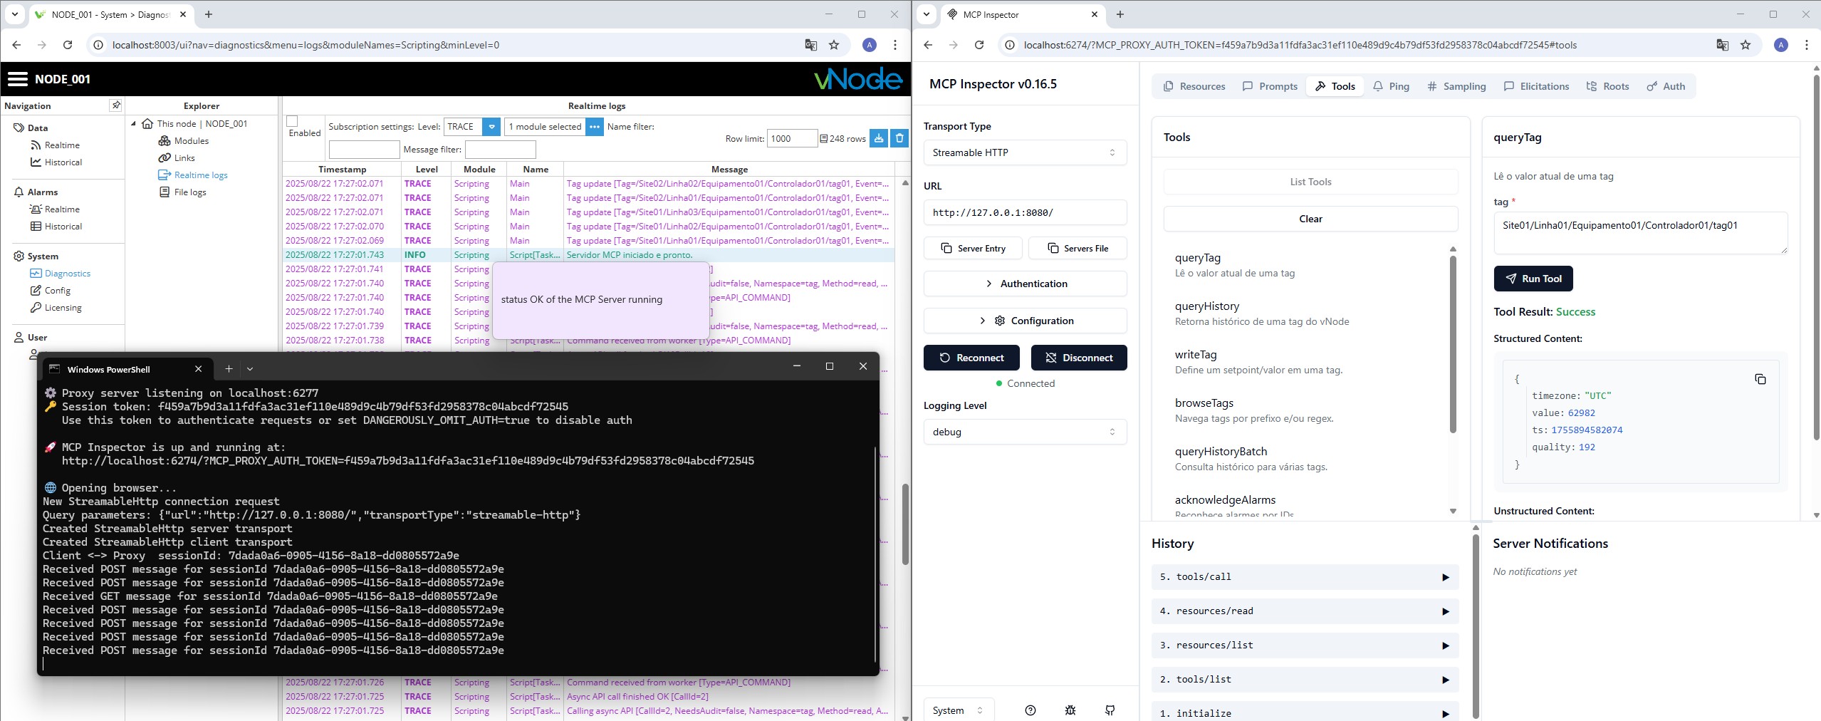Enable the realtime logs checkbox
The image size is (1821, 721).
292,122
